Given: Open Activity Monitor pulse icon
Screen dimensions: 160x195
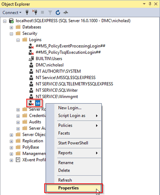Looking at the screenshot, I should click(66, 12).
